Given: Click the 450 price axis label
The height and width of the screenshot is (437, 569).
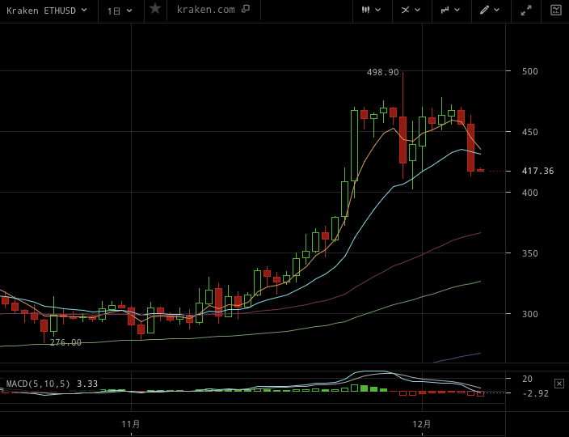Looking at the screenshot, I should click(x=530, y=132).
